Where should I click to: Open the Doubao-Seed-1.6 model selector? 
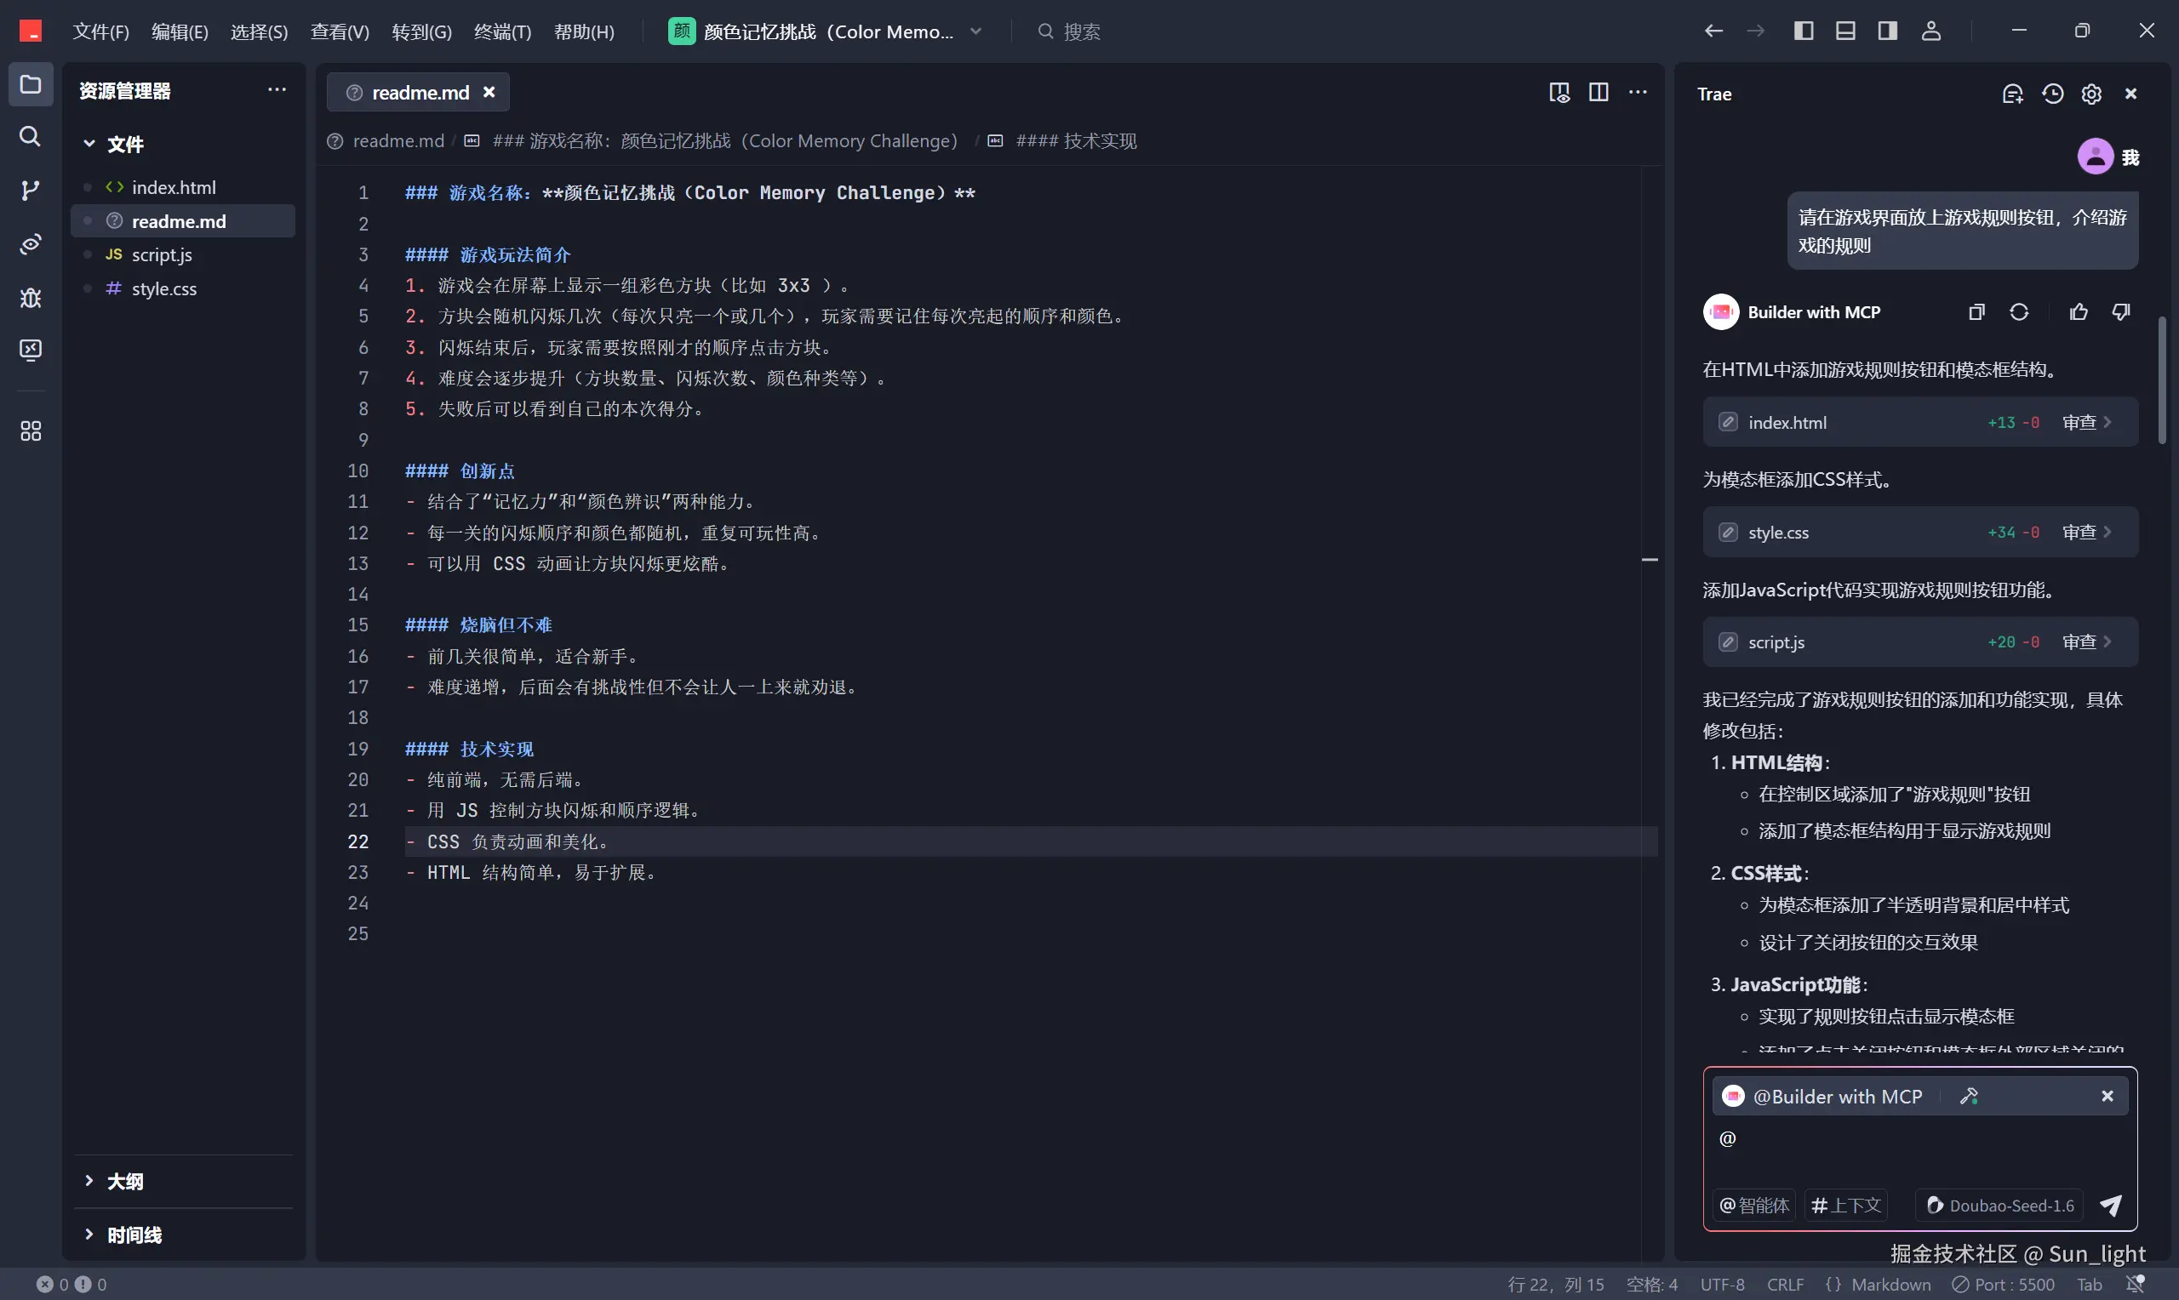2000,1206
